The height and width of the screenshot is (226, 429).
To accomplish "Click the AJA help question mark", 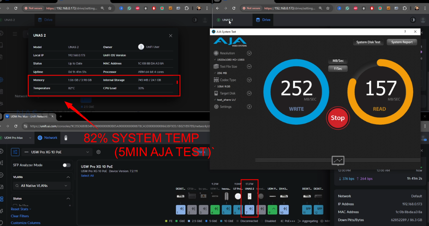I will point(405,32).
